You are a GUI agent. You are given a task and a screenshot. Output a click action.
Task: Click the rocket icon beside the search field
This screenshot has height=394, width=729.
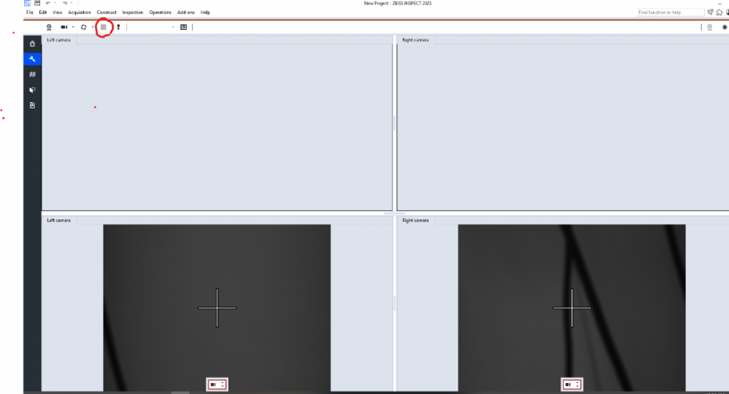[710, 12]
